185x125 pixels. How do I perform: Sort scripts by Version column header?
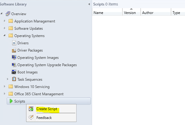tap(130, 13)
